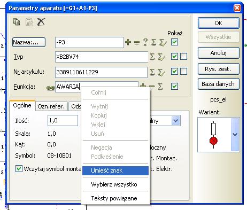Click Wytnij in the context menu

[115, 106]
